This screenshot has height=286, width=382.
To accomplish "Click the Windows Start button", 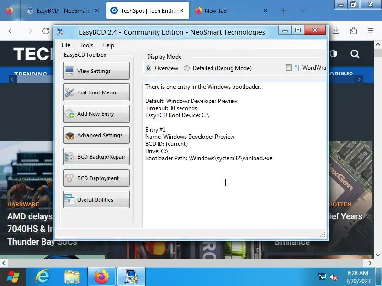I will click(13, 277).
